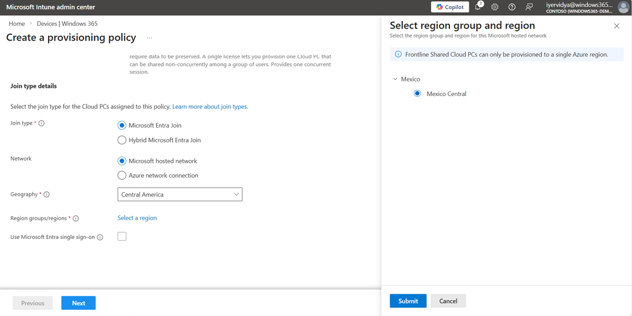Click info icon beside Region groups/regions
This screenshot has height=316, width=632.
[x=76, y=218]
